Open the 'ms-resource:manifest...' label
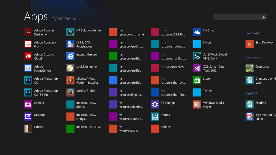276x155 pixels. pyautogui.click(x=173, y=57)
